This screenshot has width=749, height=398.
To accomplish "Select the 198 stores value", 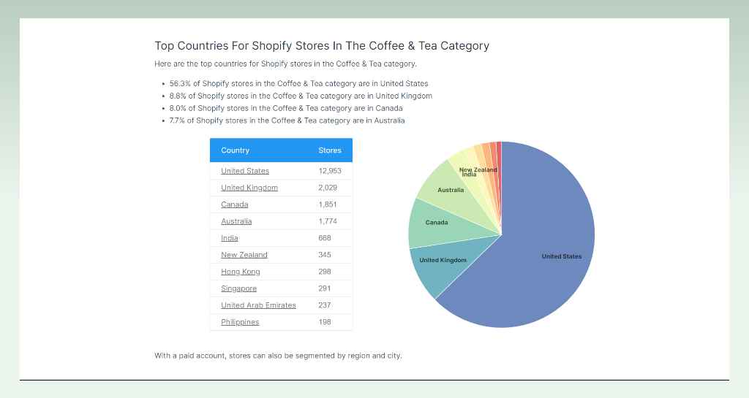I will tap(324, 322).
